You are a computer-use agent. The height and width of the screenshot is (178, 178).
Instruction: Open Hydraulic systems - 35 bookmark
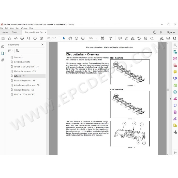tap(25, 71)
